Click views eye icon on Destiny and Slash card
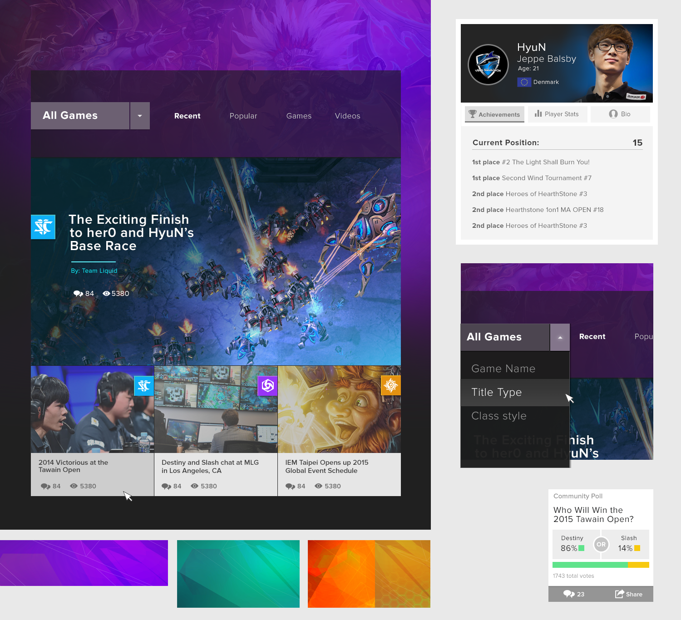The width and height of the screenshot is (681, 620). coord(194,486)
